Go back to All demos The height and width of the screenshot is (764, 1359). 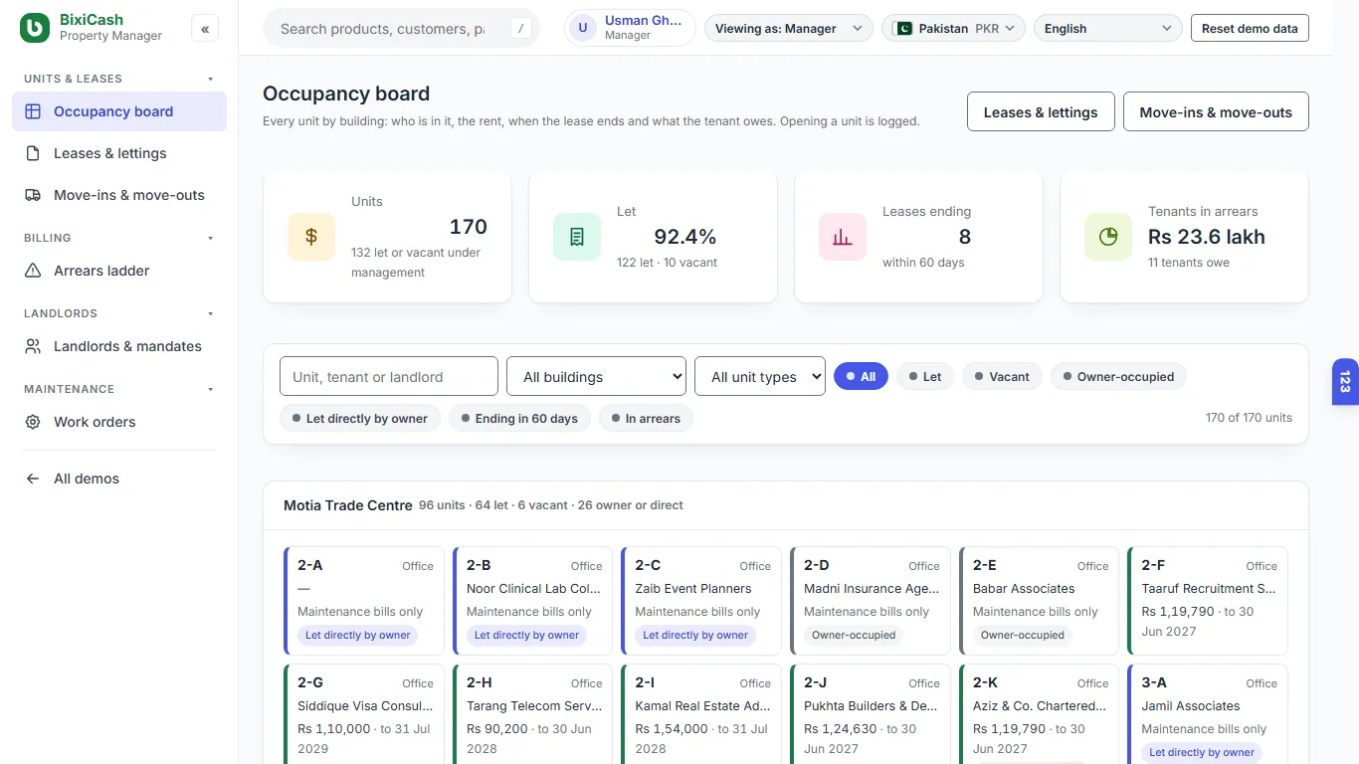tap(119, 478)
